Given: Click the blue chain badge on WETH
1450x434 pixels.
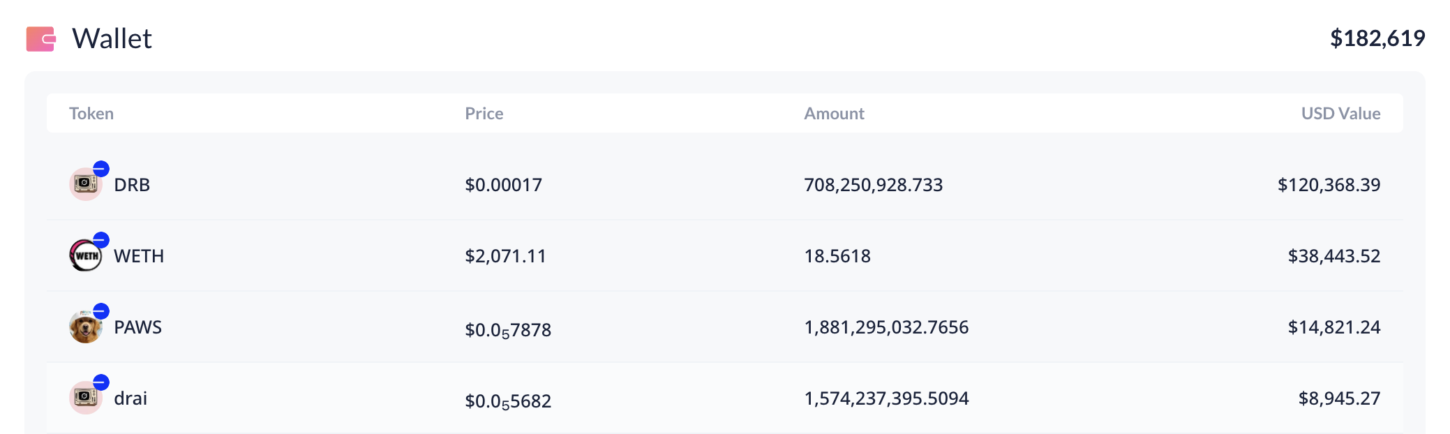Looking at the screenshot, I should [x=101, y=240].
